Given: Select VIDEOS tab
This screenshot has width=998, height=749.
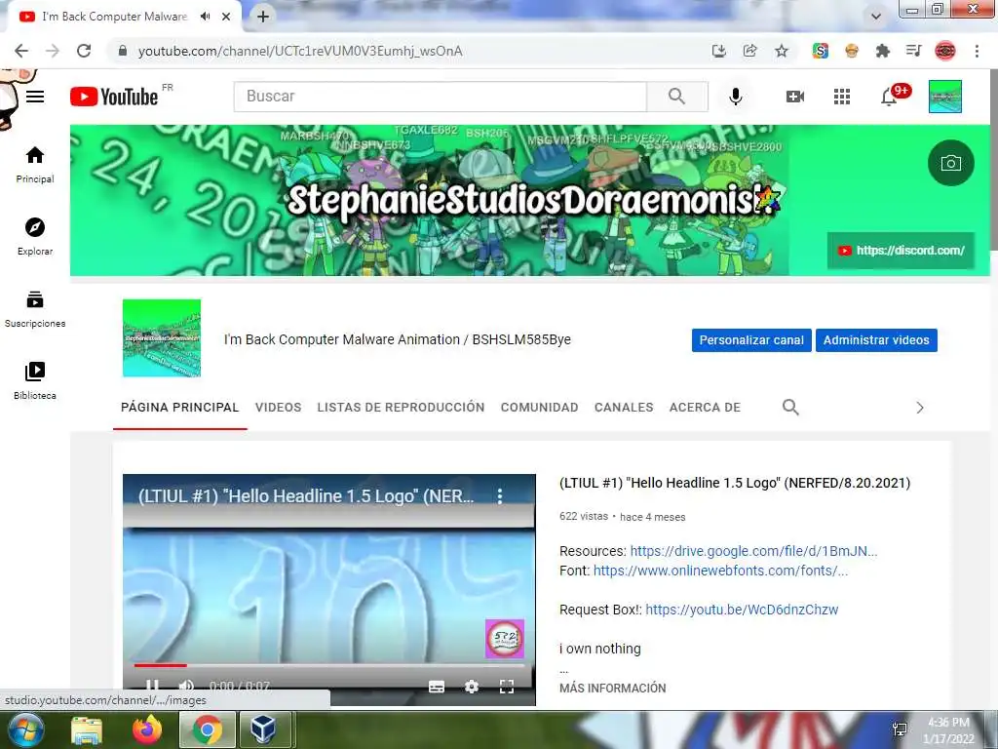Looking at the screenshot, I should pyautogui.click(x=278, y=407).
